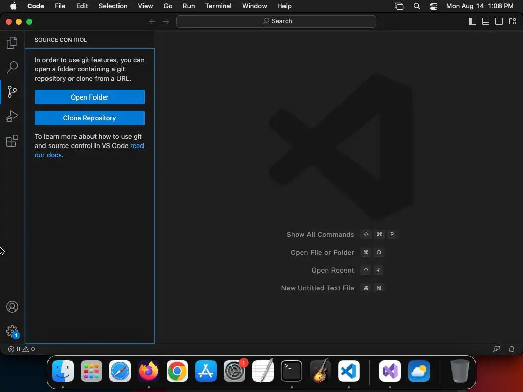Select the Source Control activity bar icon
The height and width of the screenshot is (392, 523).
(12, 92)
